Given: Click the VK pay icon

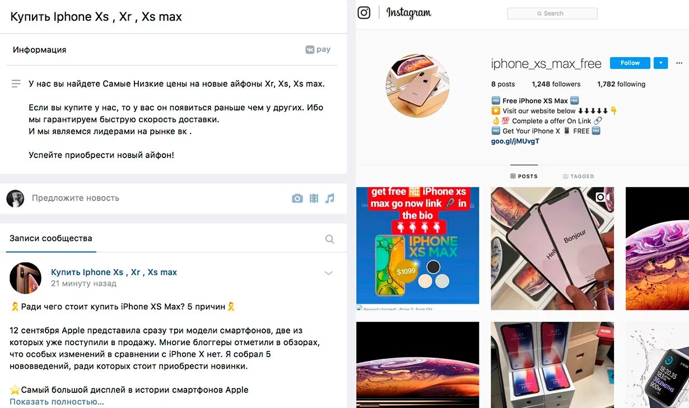Looking at the screenshot, I should coord(318,49).
